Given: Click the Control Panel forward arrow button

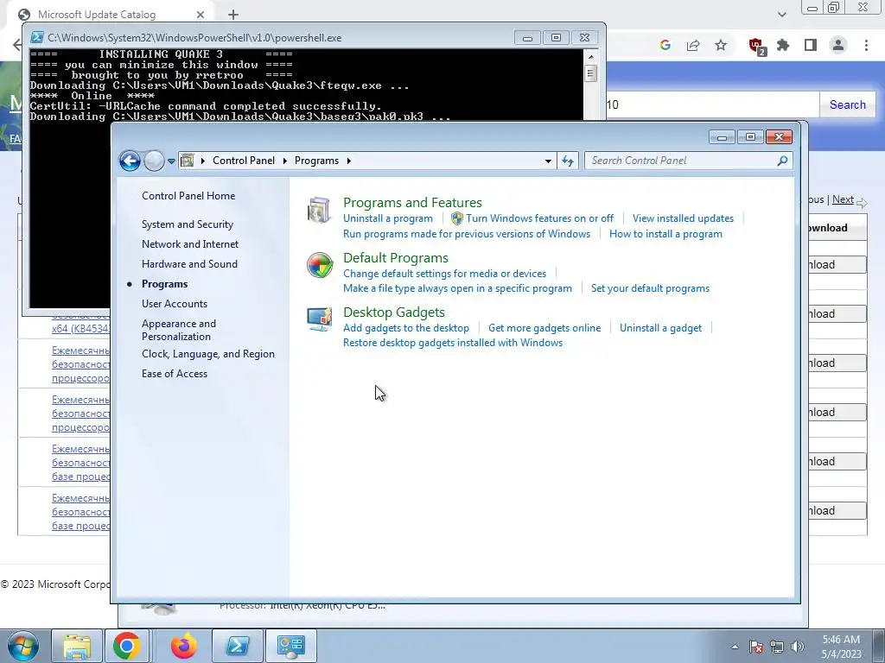Looking at the screenshot, I should pos(154,161).
